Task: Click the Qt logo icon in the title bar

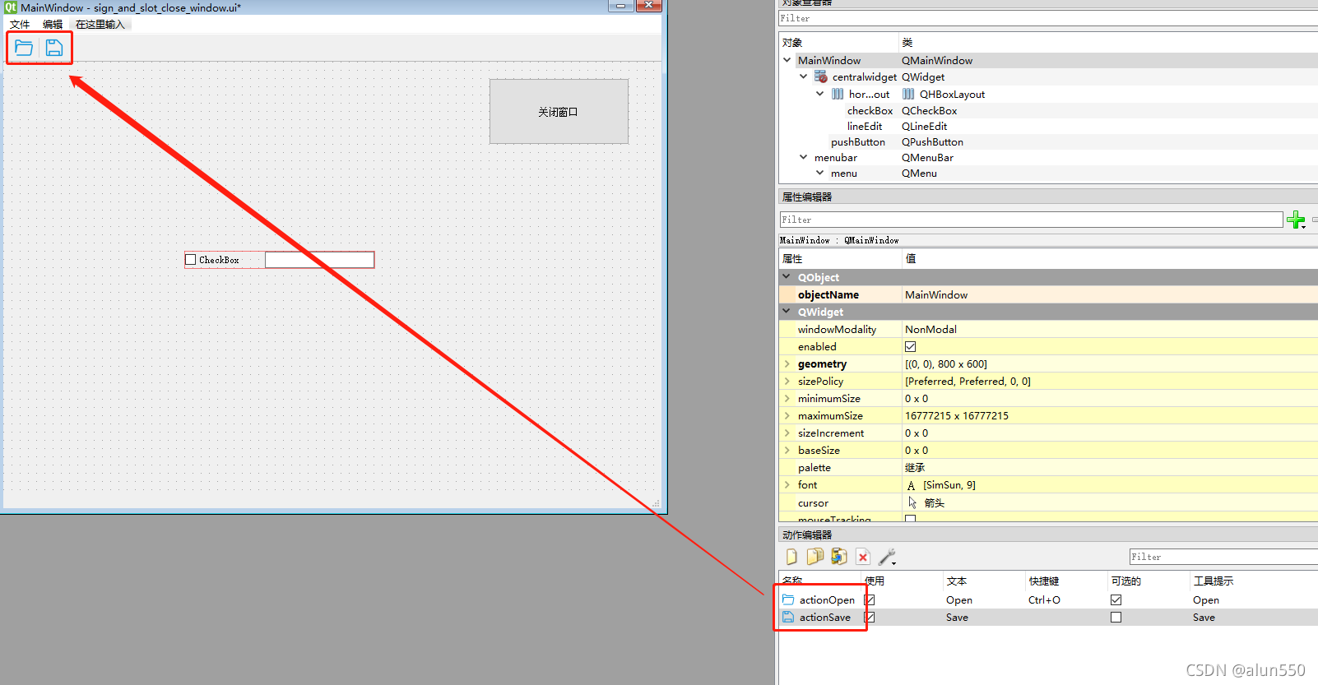Action: [11, 7]
